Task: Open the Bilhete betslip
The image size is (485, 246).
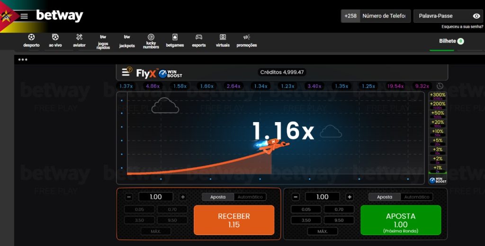Action: [451, 41]
